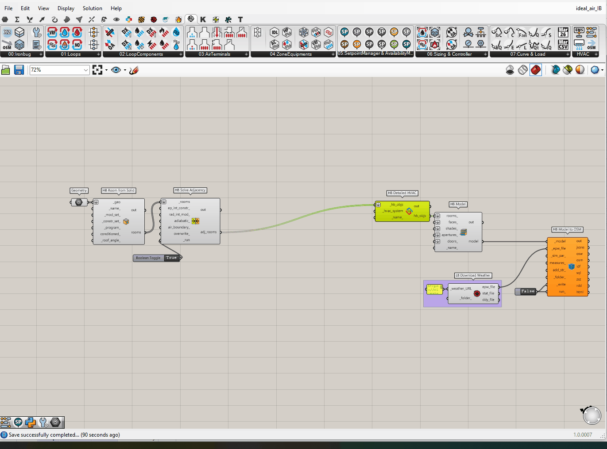607x449 pixels.
Task: Select the DX1 cooling coil icon
Action: tap(127, 32)
